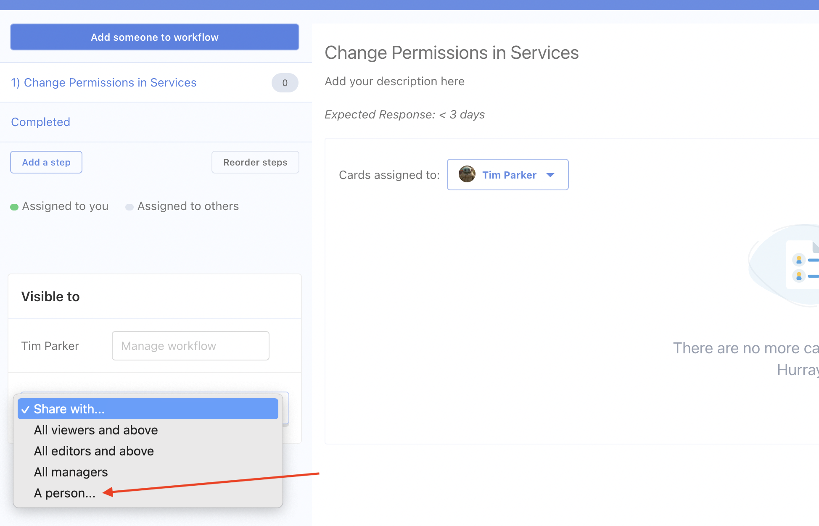Select All managers from the share menu

70,472
